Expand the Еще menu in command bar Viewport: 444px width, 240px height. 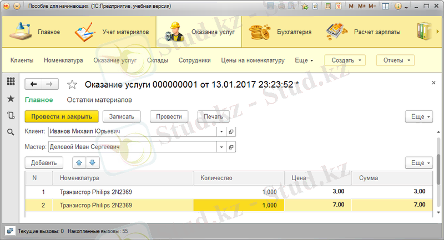304,60
